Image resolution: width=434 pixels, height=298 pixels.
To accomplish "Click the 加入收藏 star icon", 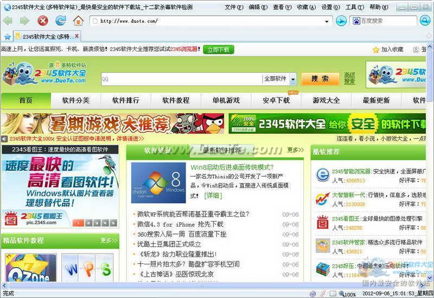I will 375,50.
